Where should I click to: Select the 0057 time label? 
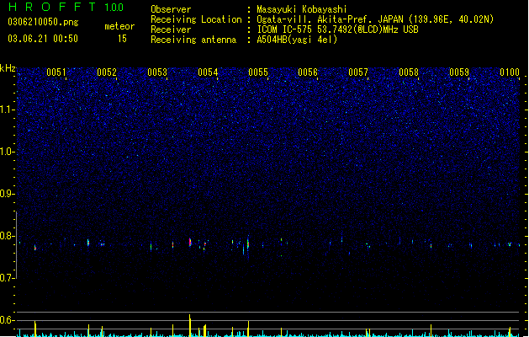tap(358, 72)
